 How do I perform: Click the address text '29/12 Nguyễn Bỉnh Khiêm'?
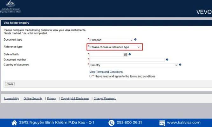click(x=43, y=123)
